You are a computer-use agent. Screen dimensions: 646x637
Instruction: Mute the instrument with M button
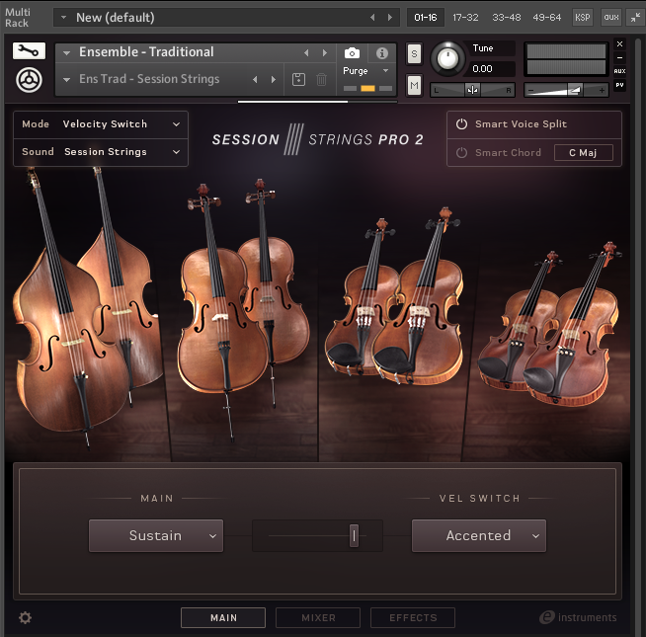(414, 85)
